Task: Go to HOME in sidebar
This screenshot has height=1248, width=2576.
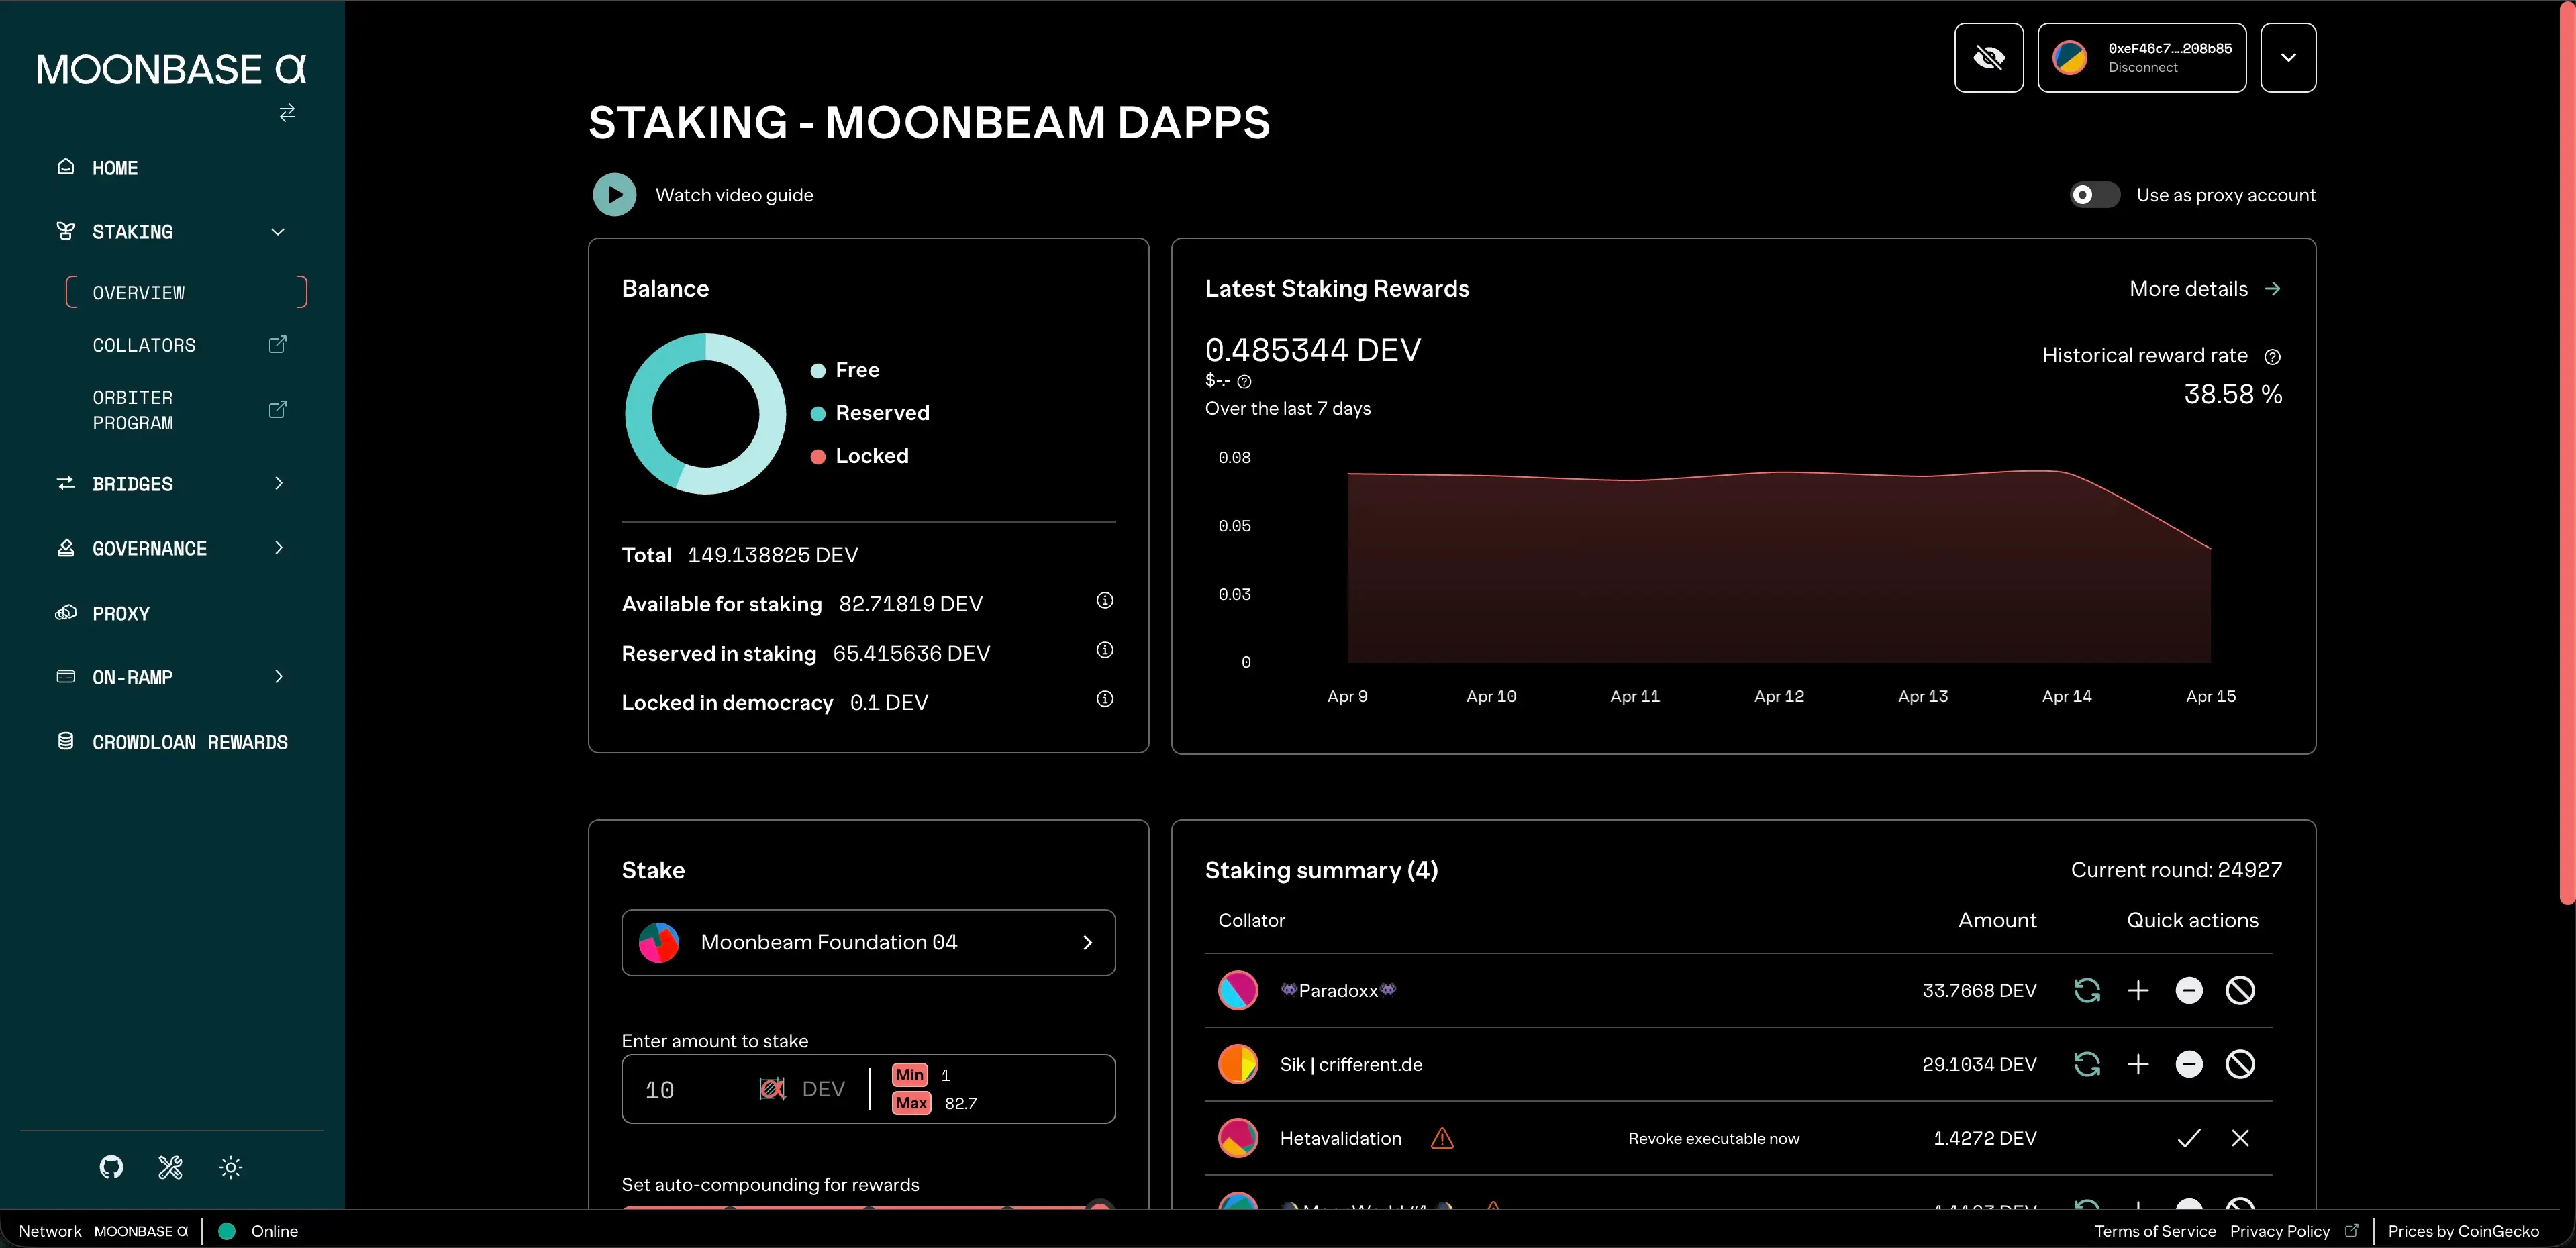Action: pyautogui.click(x=115, y=168)
